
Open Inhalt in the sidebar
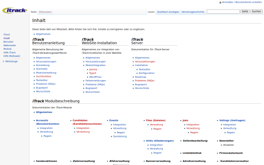pyautogui.click(x=7, y=38)
